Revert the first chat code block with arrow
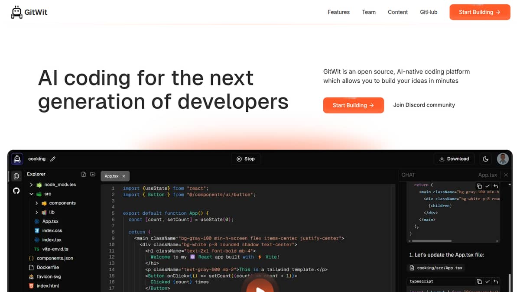 point(496,186)
